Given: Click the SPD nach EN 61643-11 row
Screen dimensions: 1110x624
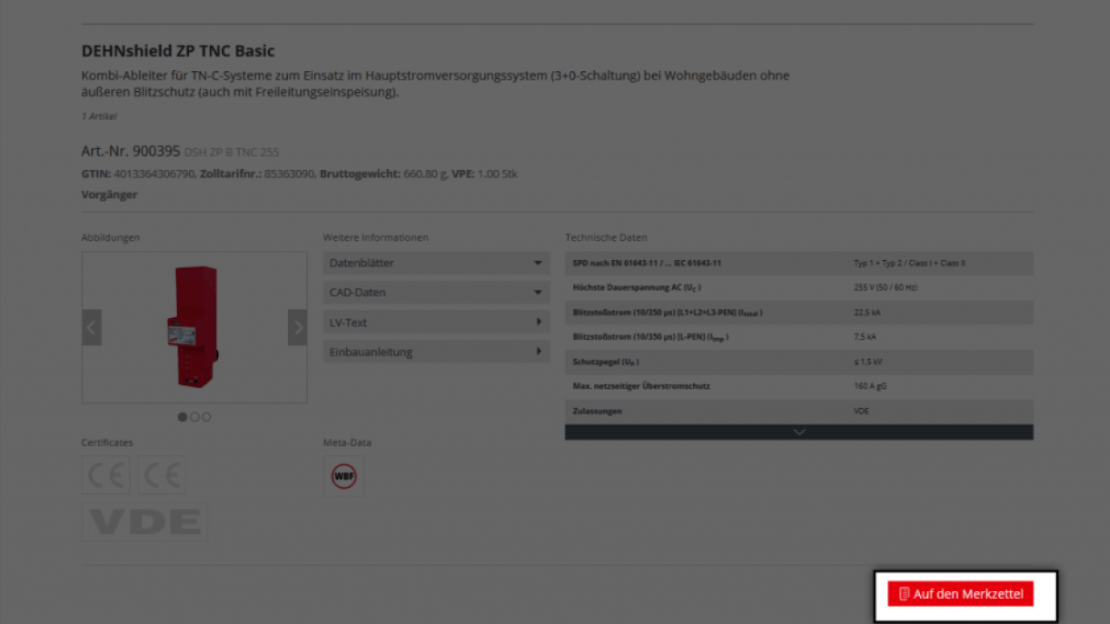Looking at the screenshot, I should pos(799,263).
